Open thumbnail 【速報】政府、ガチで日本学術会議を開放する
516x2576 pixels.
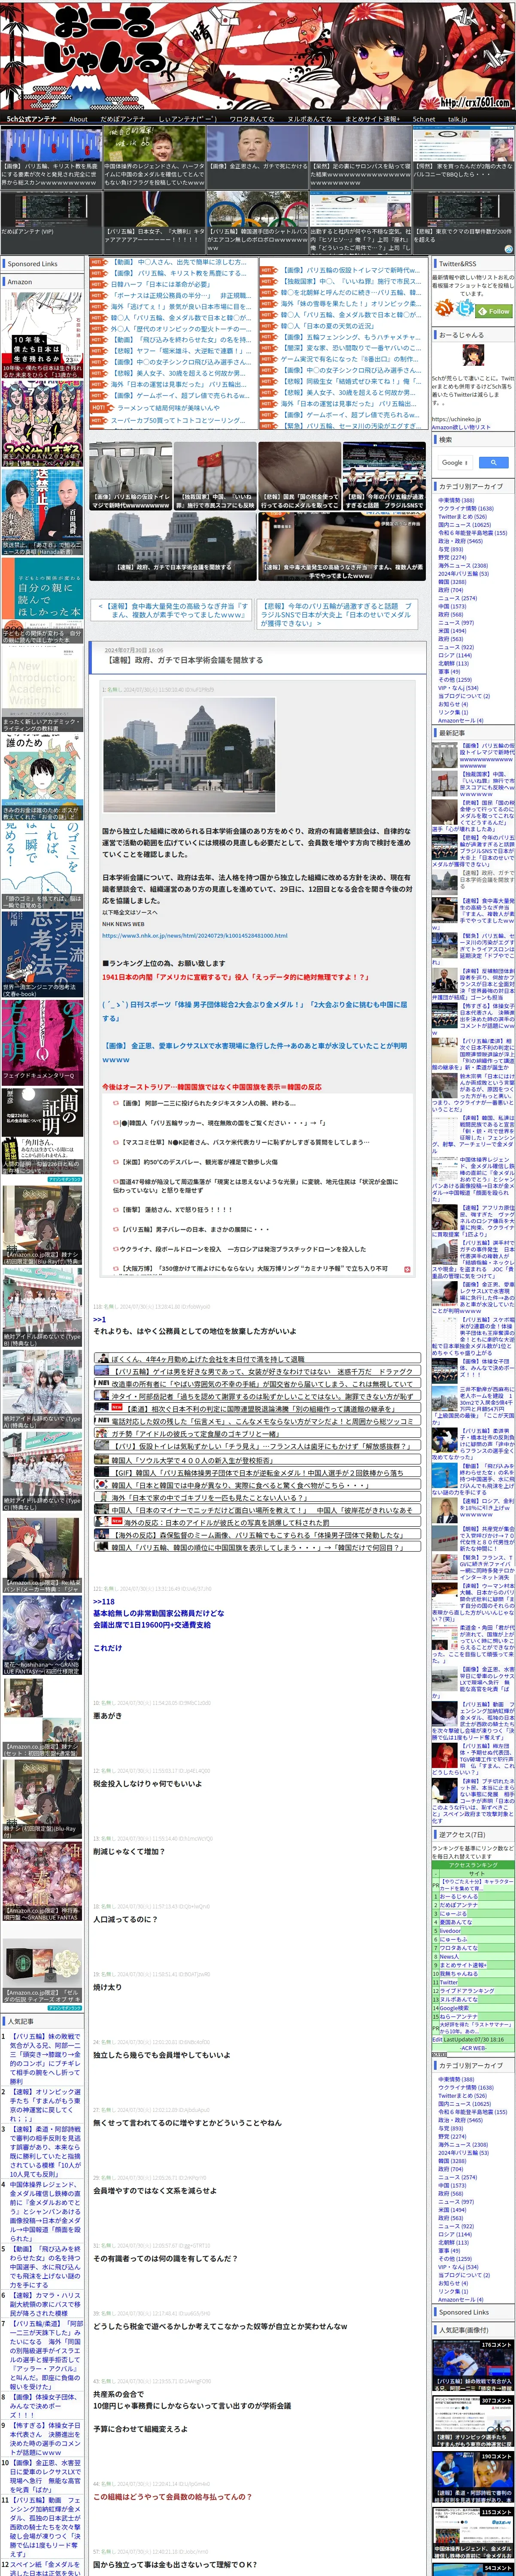[173, 546]
